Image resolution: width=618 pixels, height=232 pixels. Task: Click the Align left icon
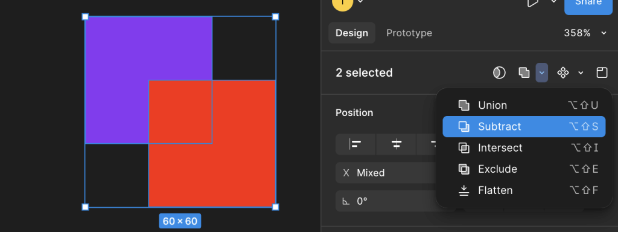tap(355, 144)
